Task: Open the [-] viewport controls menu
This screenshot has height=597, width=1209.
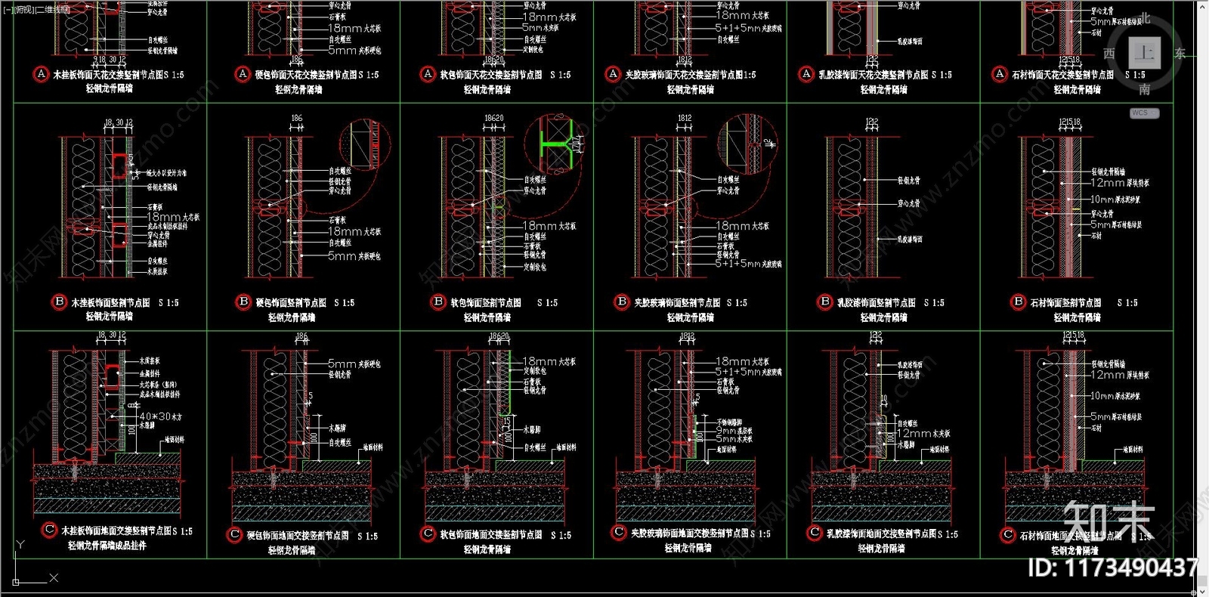Action: (x=7, y=10)
